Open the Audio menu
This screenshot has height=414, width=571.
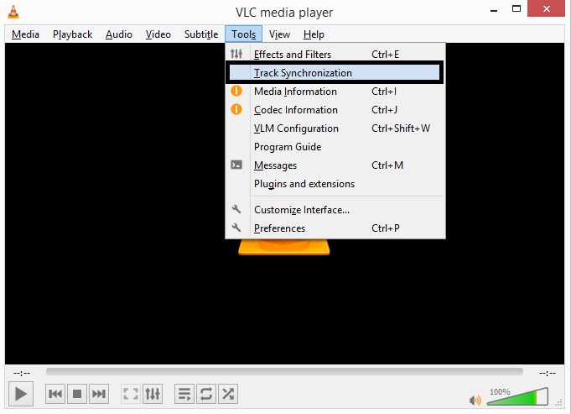pos(119,34)
